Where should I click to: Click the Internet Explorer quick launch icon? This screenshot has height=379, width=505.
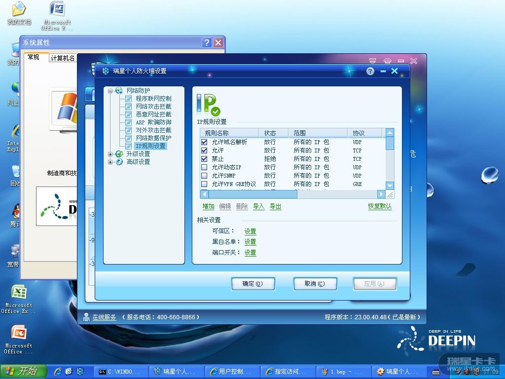click(58, 372)
